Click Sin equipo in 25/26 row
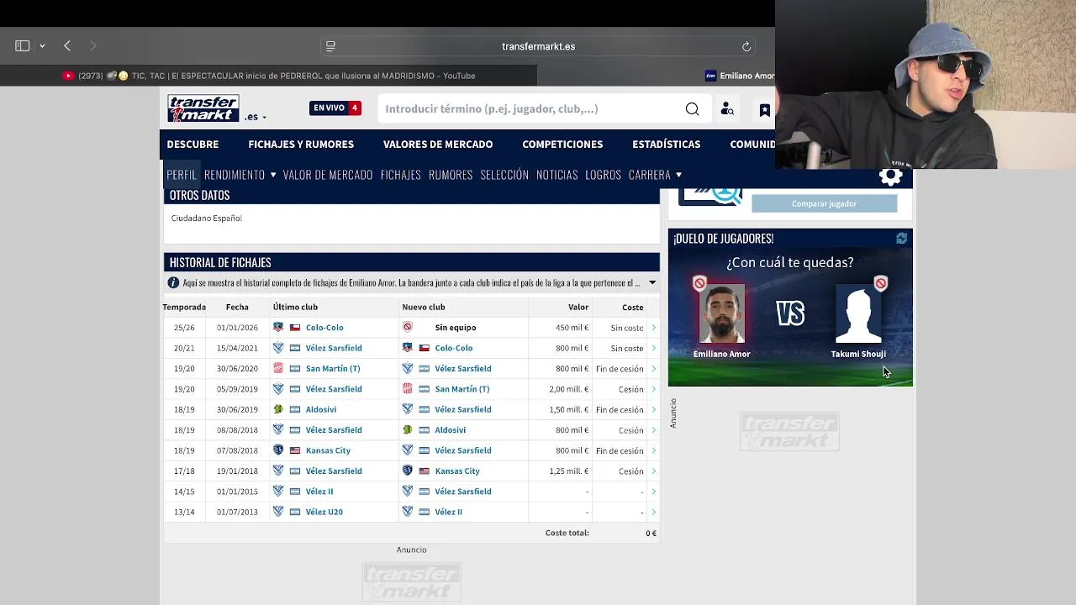The width and height of the screenshot is (1076, 605). click(456, 328)
